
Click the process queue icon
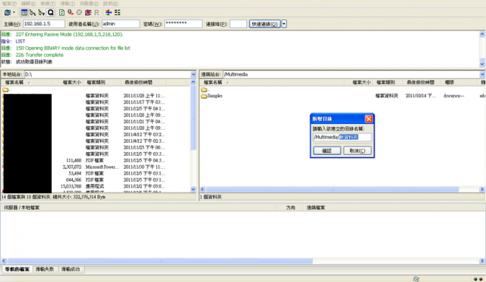pyautogui.click(x=71, y=13)
